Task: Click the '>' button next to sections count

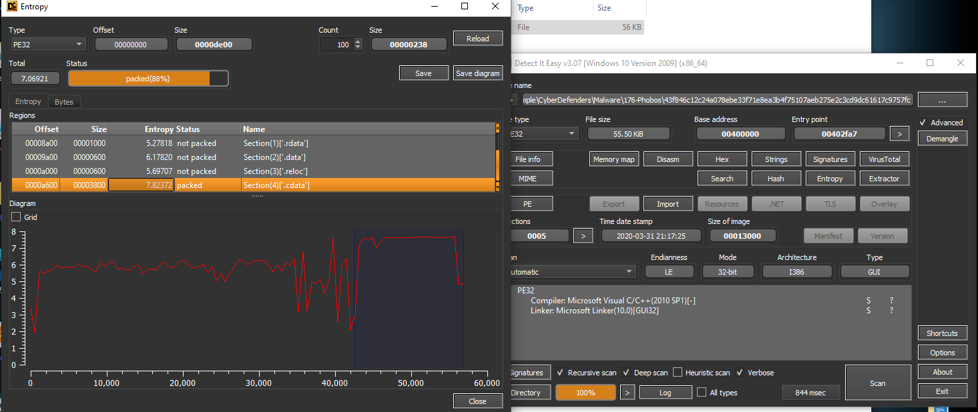Action: coord(583,236)
